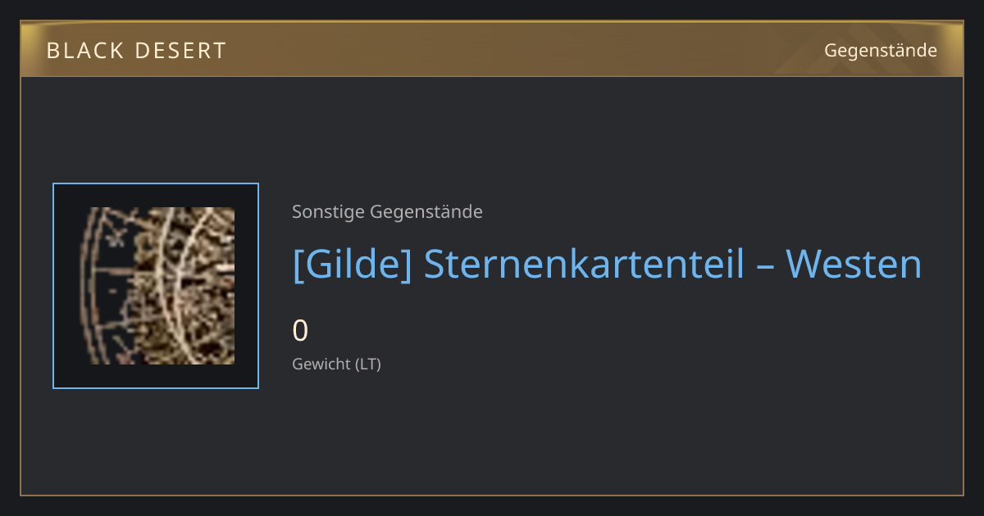Select the word Sternenkartenteil in the heading
Viewport: 984px width, 516px height.
[583, 265]
